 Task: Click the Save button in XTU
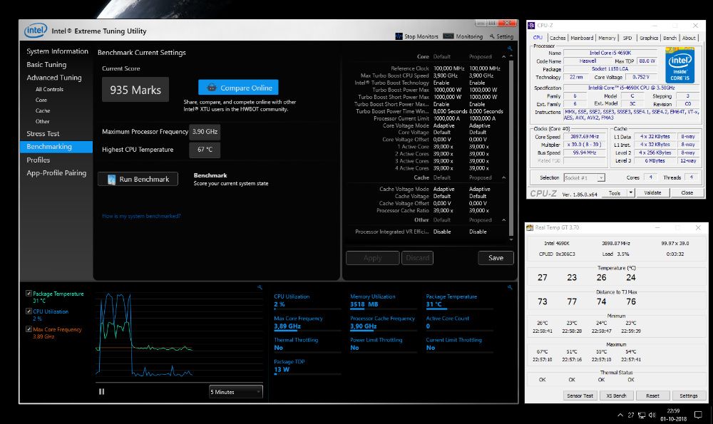pos(496,258)
